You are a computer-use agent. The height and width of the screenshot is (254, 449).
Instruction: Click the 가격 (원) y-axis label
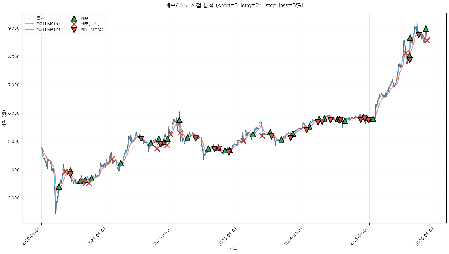coord(4,119)
